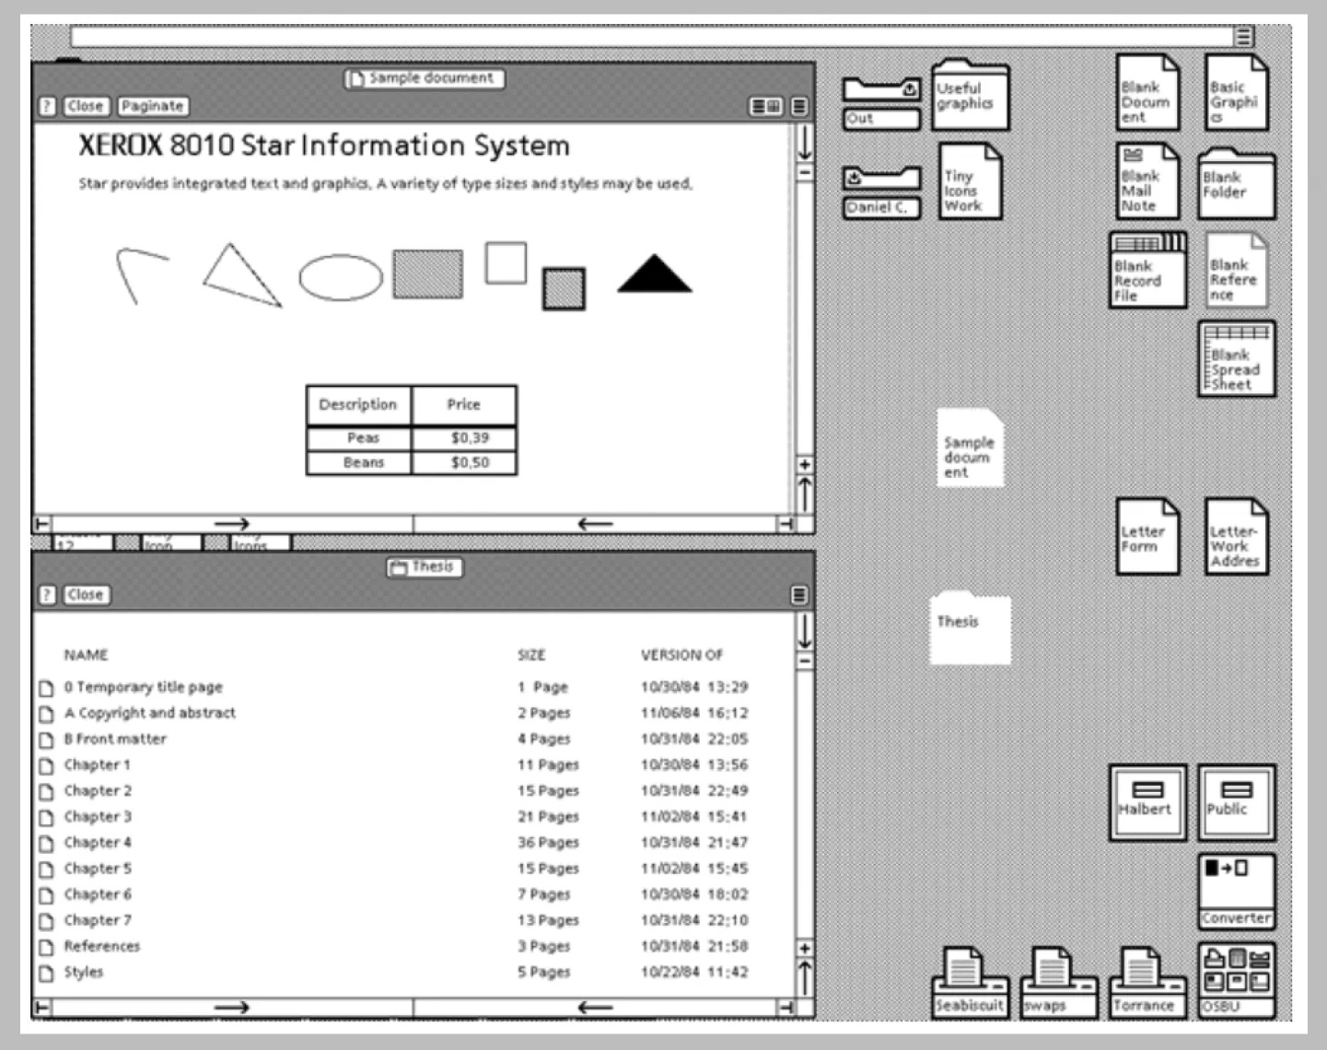This screenshot has width=1327, height=1050.
Task: Click the "Peas" table cell
Action: coord(359,438)
